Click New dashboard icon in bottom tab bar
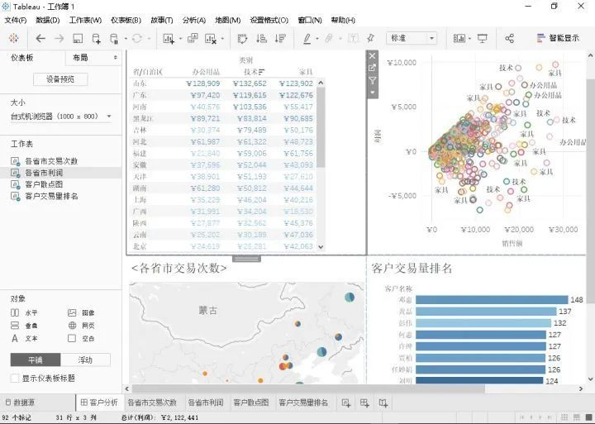595x424 pixels. 364,403
